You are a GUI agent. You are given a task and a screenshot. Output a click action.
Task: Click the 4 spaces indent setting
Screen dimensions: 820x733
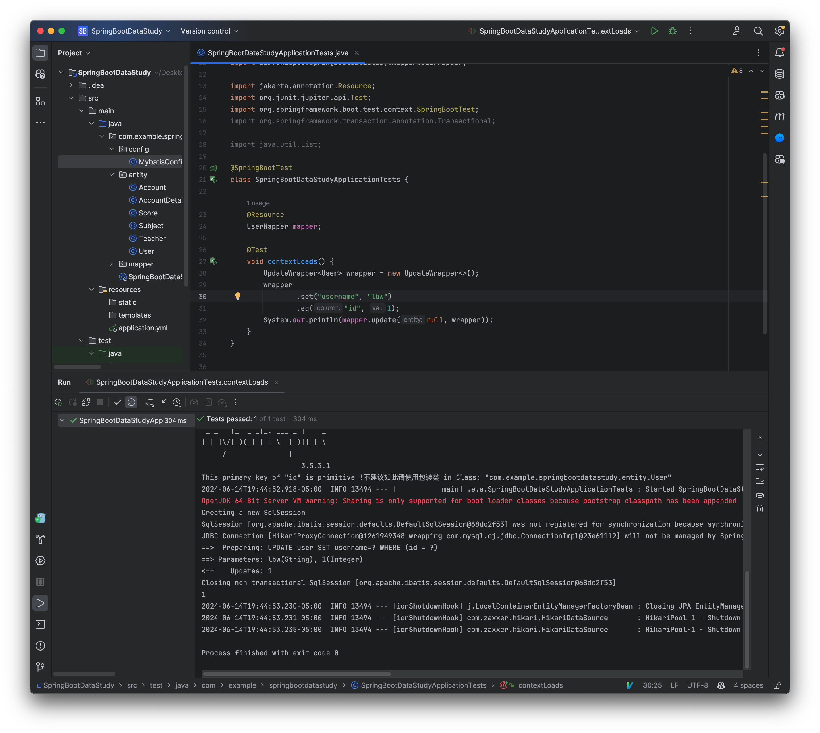tap(748, 686)
